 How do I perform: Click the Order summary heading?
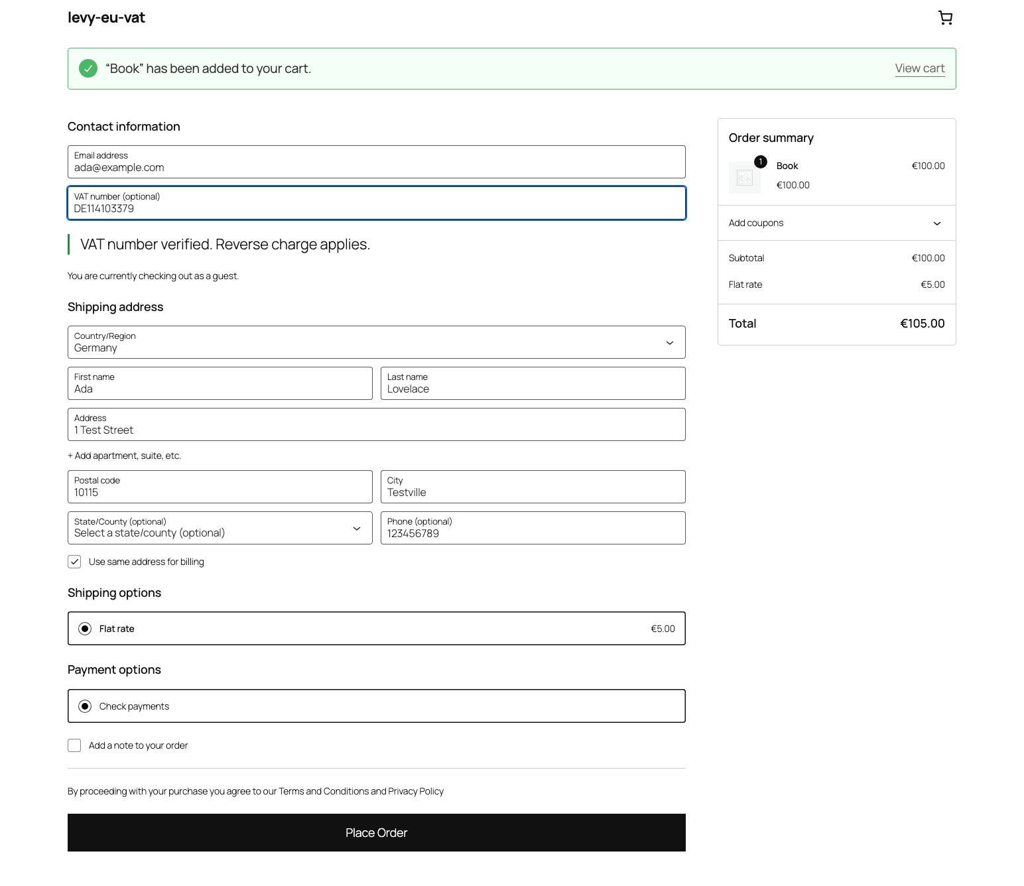(771, 138)
